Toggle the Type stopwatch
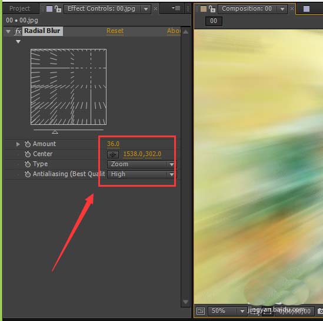Viewport: 323px width, 321px height. click(x=28, y=164)
